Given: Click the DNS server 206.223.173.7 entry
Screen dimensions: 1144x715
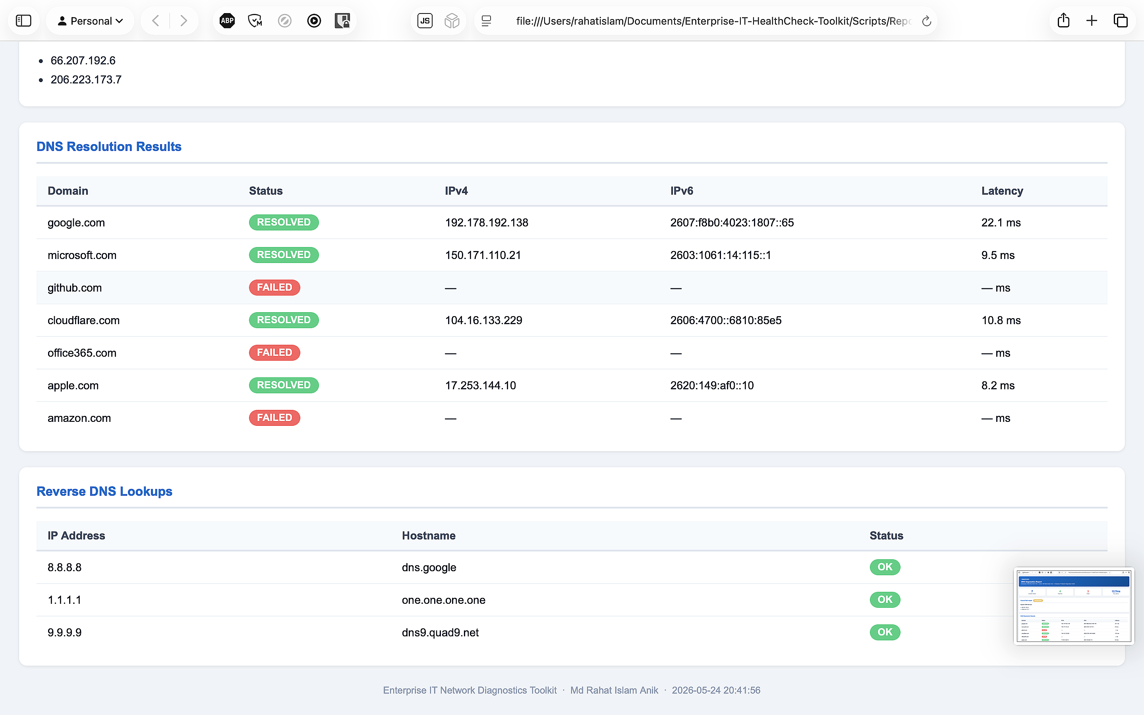Looking at the screenshot, I should coord(86,79).
